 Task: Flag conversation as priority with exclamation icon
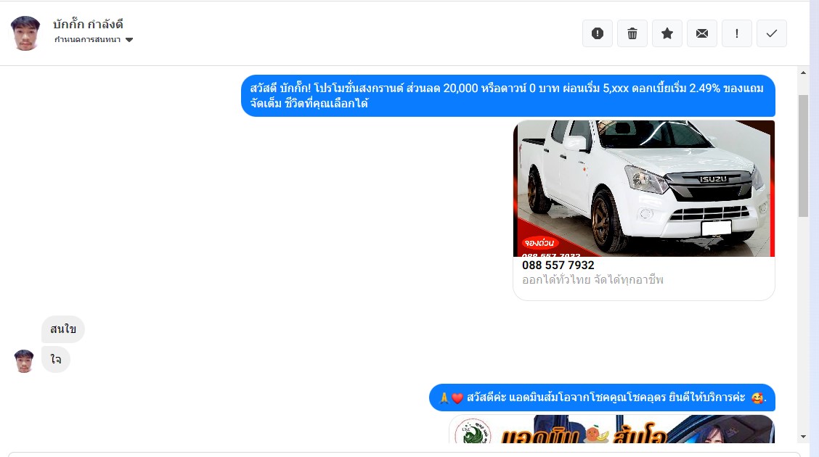pos(736,33)
